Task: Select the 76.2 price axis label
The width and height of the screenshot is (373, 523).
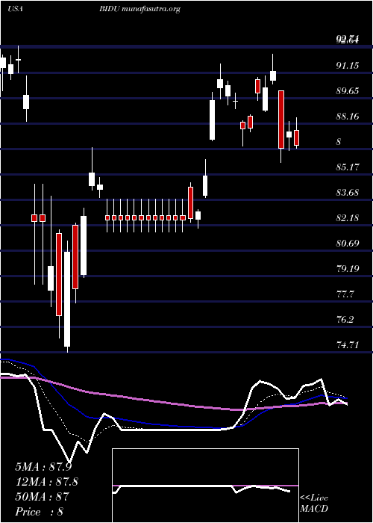Action: [x=345, y=320]
